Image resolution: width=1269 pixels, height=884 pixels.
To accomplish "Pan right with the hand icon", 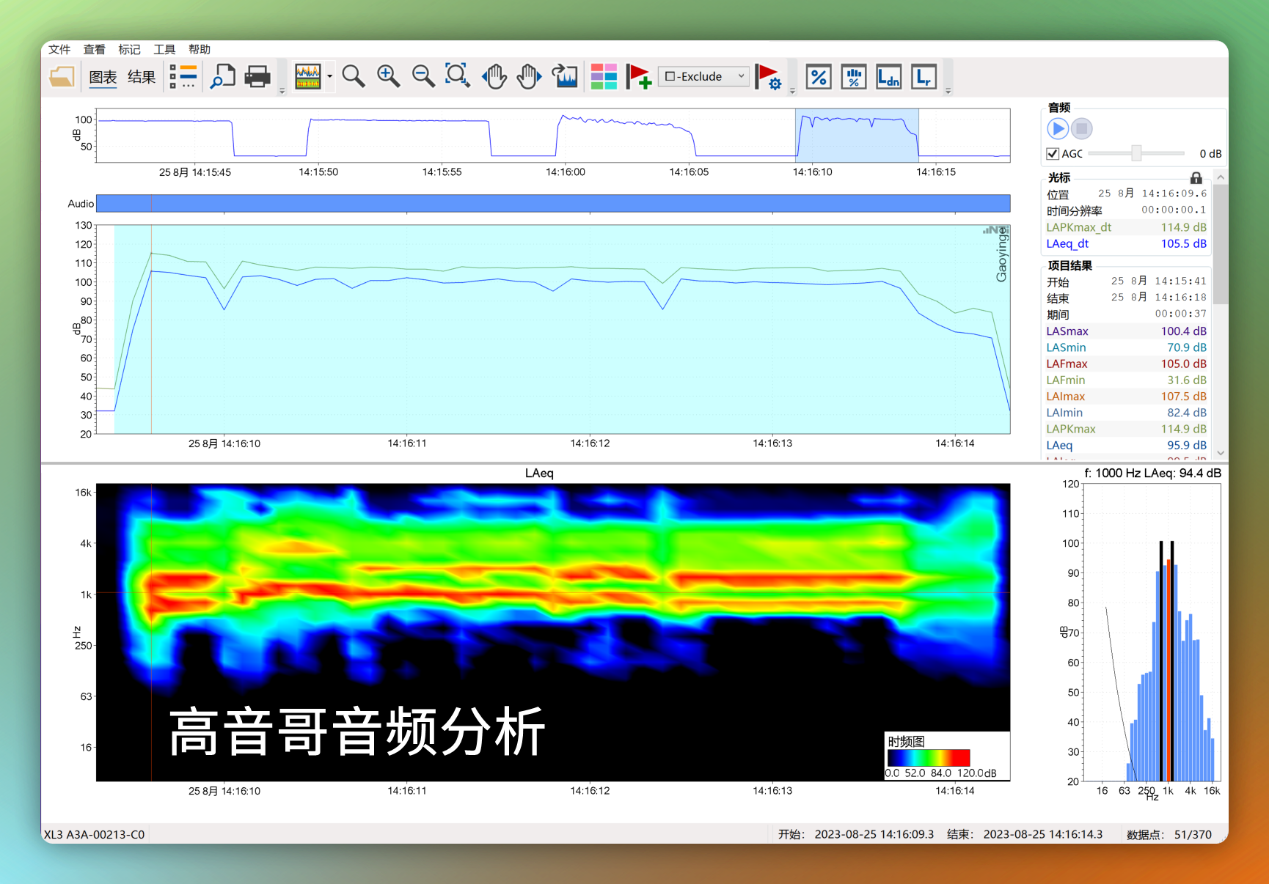I will 529,76.
